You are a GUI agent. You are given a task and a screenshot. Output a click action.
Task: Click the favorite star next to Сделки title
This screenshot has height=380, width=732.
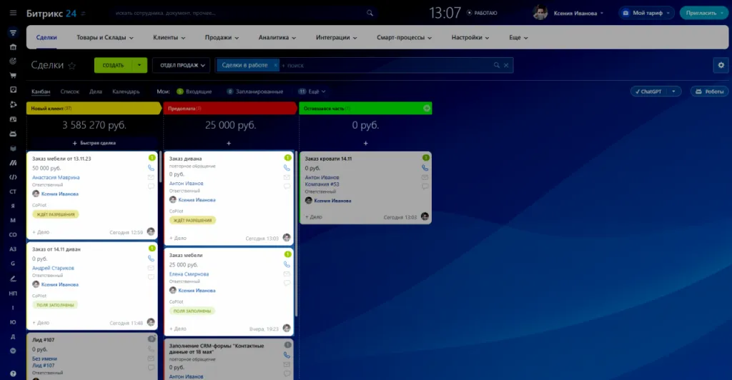(x=71, y=66)
